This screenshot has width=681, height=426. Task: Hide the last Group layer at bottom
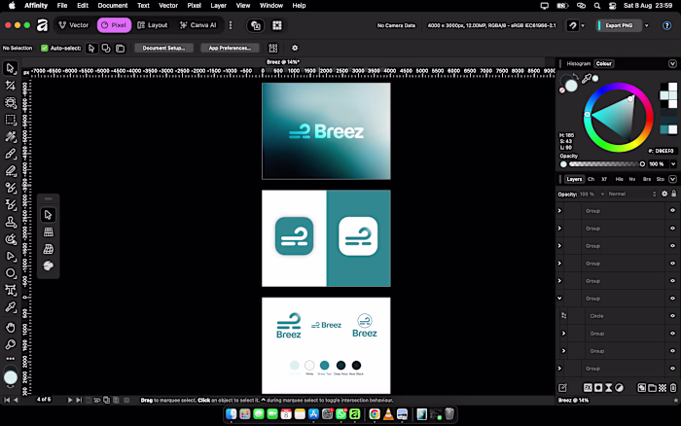click(x=672, y=369)
